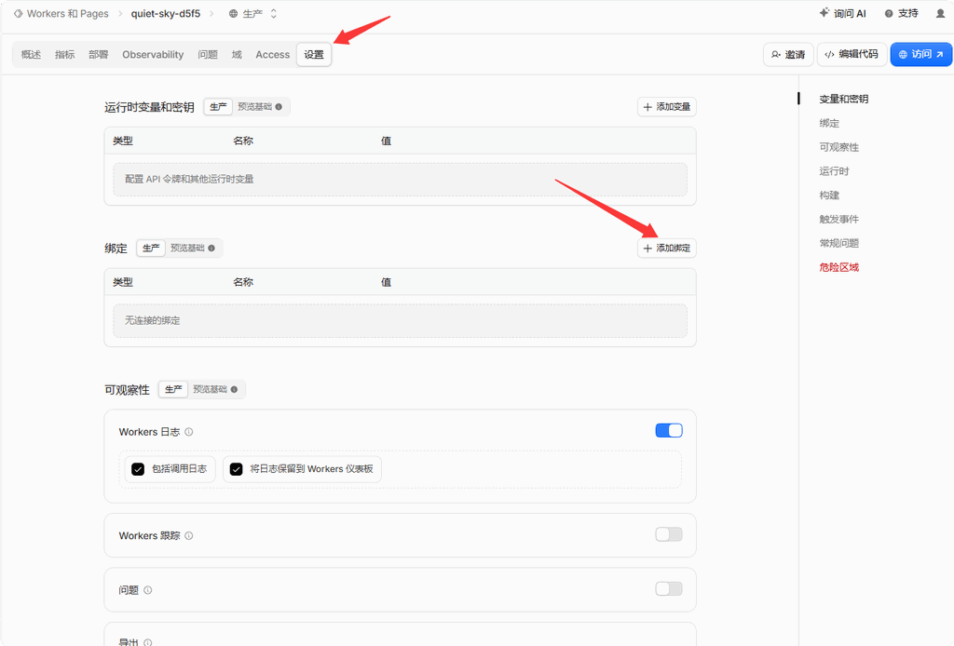Click 配置 API 令牌和其他运行时变量 placeholder row
954x646 pixels.
click(x=400, y=180)
